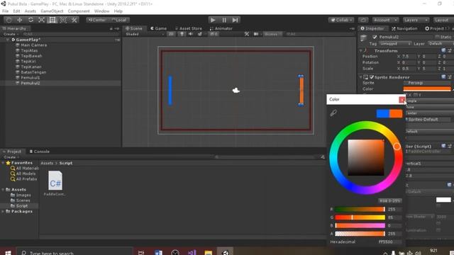Switch to the Console tab
Image resolution: width=454 pixels, height=255 pixels.
pos(40,151)
